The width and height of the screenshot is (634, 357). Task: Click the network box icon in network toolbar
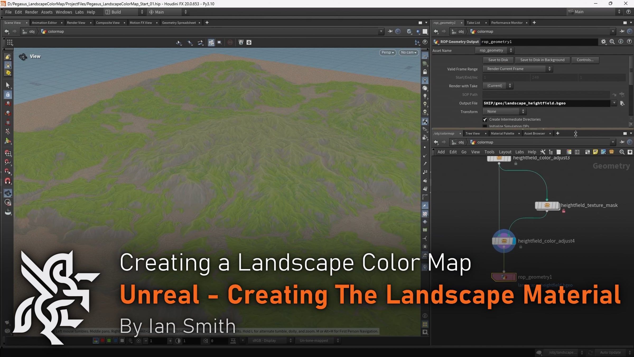pos(588,152)
